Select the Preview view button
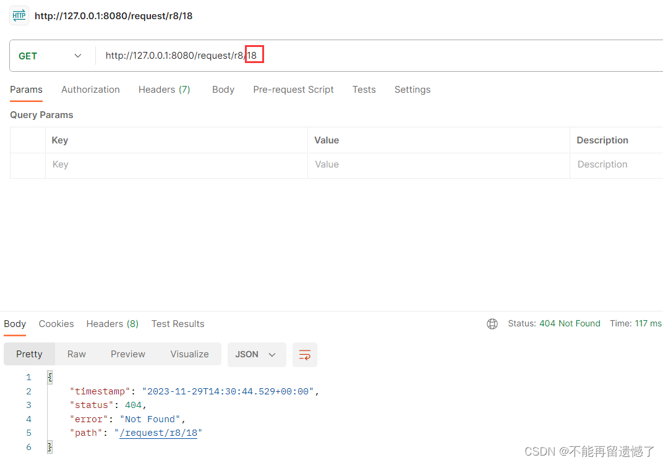This screenshot has height=463, width=663. tap(127, 354)
